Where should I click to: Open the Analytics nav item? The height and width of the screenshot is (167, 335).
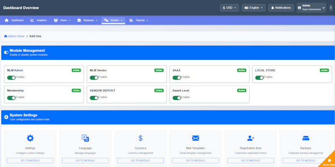(x=39, y=20)
